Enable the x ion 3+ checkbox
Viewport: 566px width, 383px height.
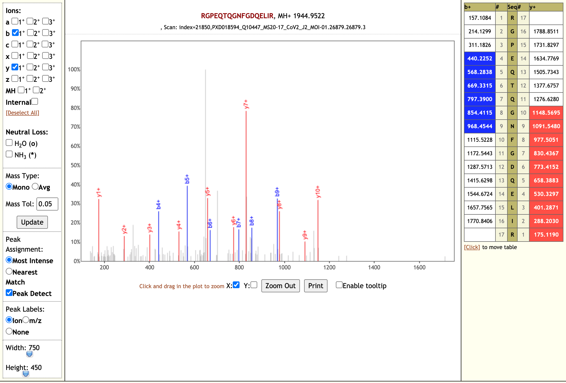pyautogui.click(x=46, y=55)
